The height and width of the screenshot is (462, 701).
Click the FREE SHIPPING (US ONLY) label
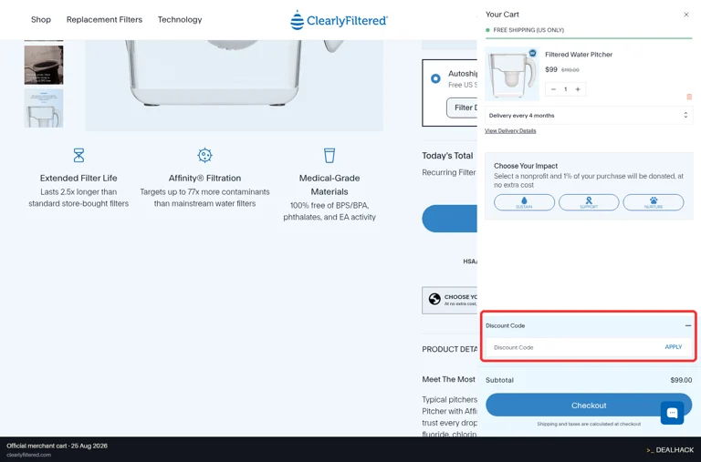tap(528, 30)
